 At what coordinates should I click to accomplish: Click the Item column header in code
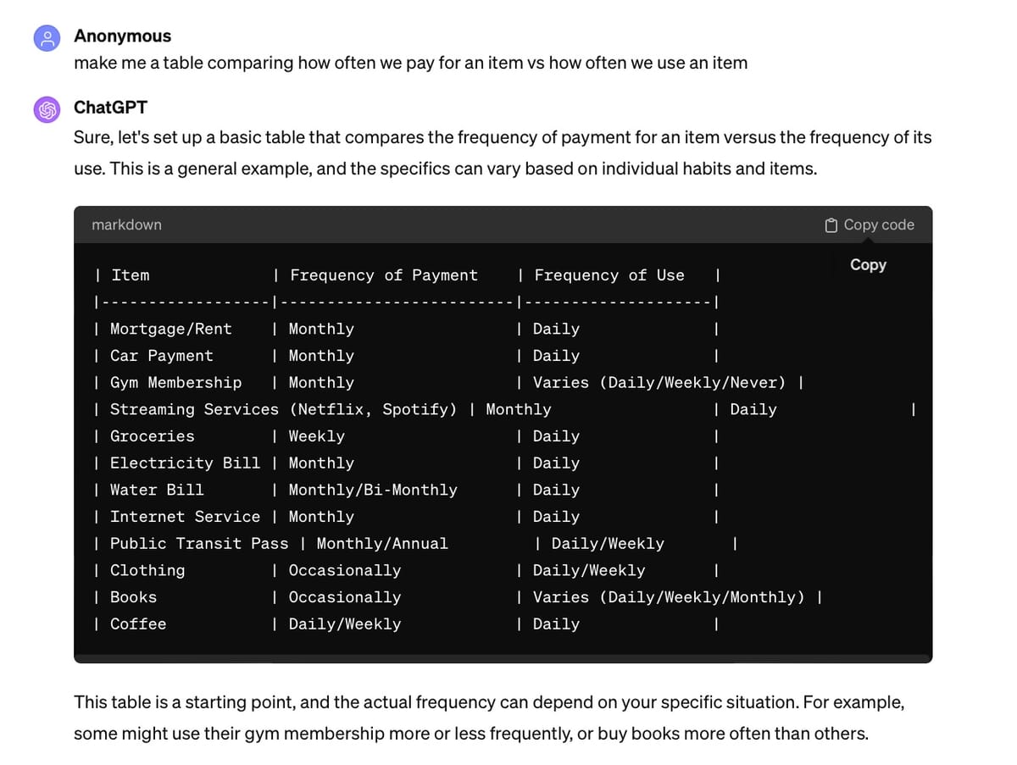(x=131, y=275)
